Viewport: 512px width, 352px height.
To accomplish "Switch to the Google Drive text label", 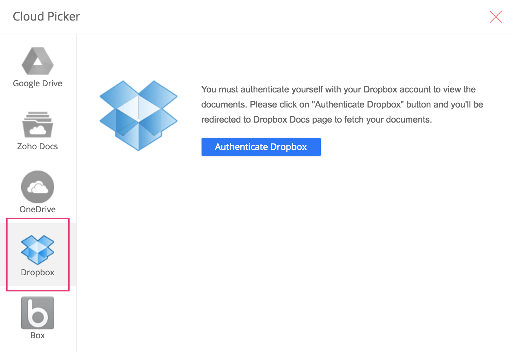I will [x=38, y=84].
